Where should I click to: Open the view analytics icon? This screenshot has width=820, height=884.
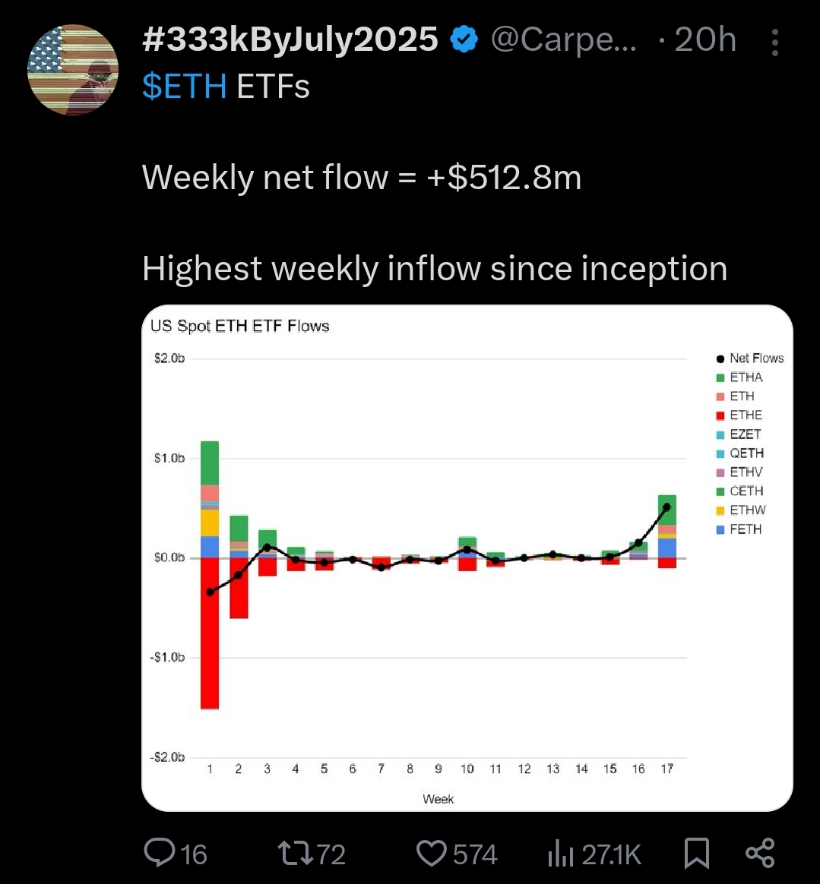(561, 854)
